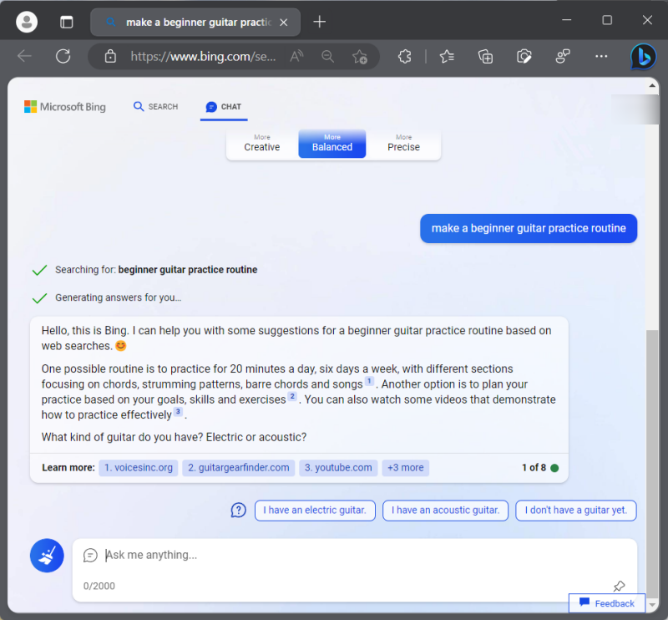Screen dimensions: 668x620
Task: Click the Ask me anything input box
Action: 334,555
